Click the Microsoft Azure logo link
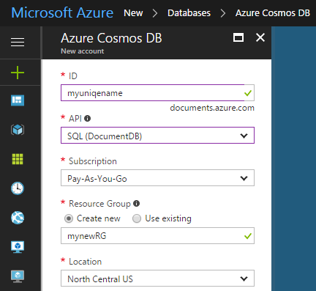316x291 pixels. click(62, 12)
